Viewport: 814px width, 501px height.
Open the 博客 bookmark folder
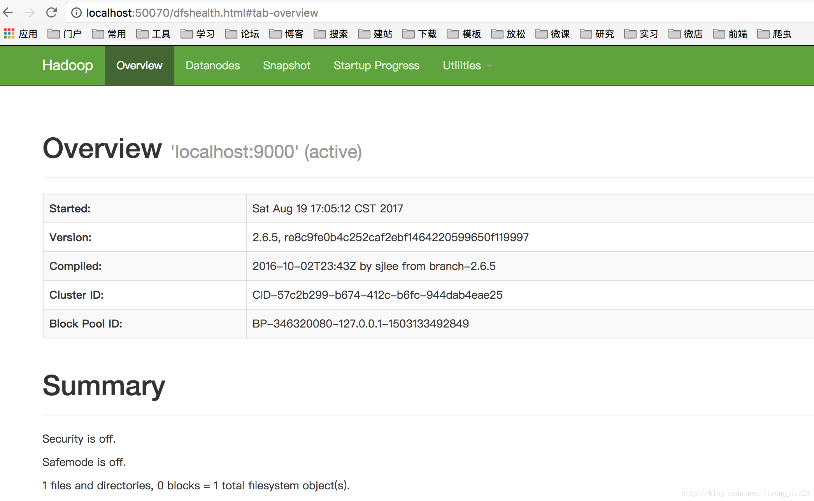[x=286, y=34]
